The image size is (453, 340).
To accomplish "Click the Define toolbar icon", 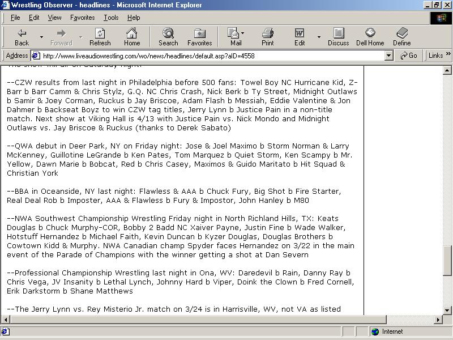I will click(402, 37).
